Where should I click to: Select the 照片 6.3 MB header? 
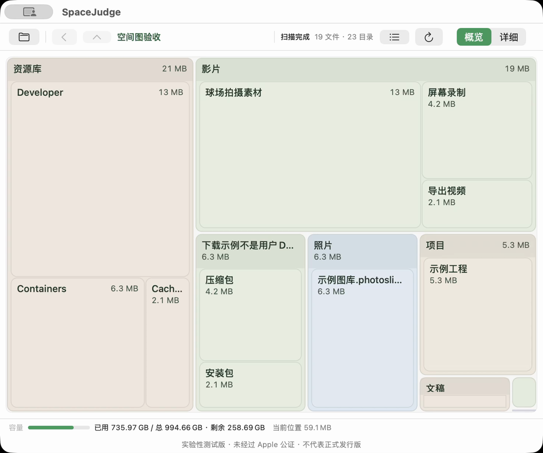[x=362, y=251]
